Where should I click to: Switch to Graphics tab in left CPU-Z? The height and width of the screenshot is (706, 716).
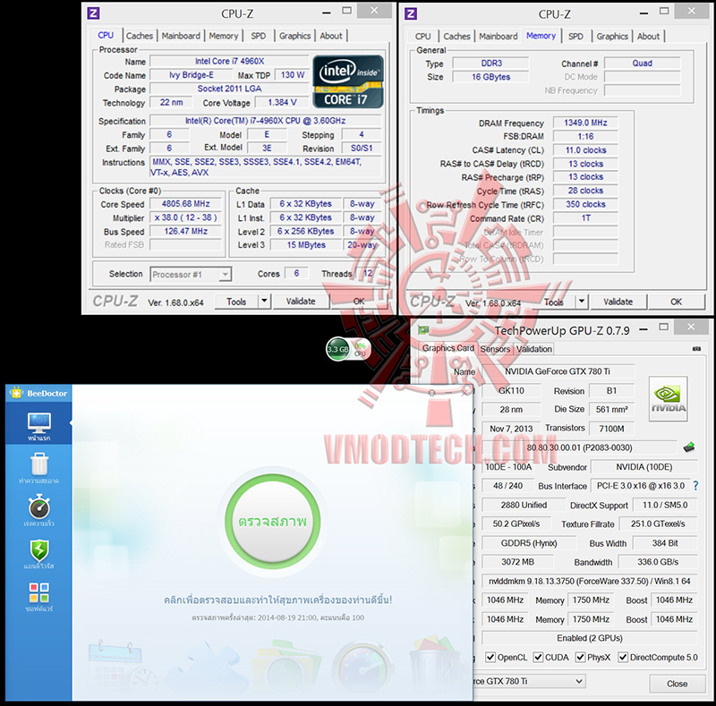[x=294, y=36]
